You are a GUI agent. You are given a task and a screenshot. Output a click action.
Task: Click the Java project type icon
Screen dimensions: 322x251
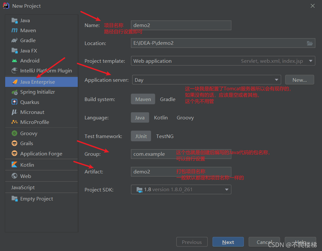tap(14, 21)
